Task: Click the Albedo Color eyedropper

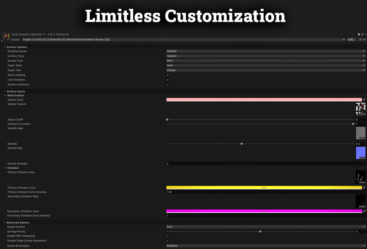Action: [x=364, y=100]
